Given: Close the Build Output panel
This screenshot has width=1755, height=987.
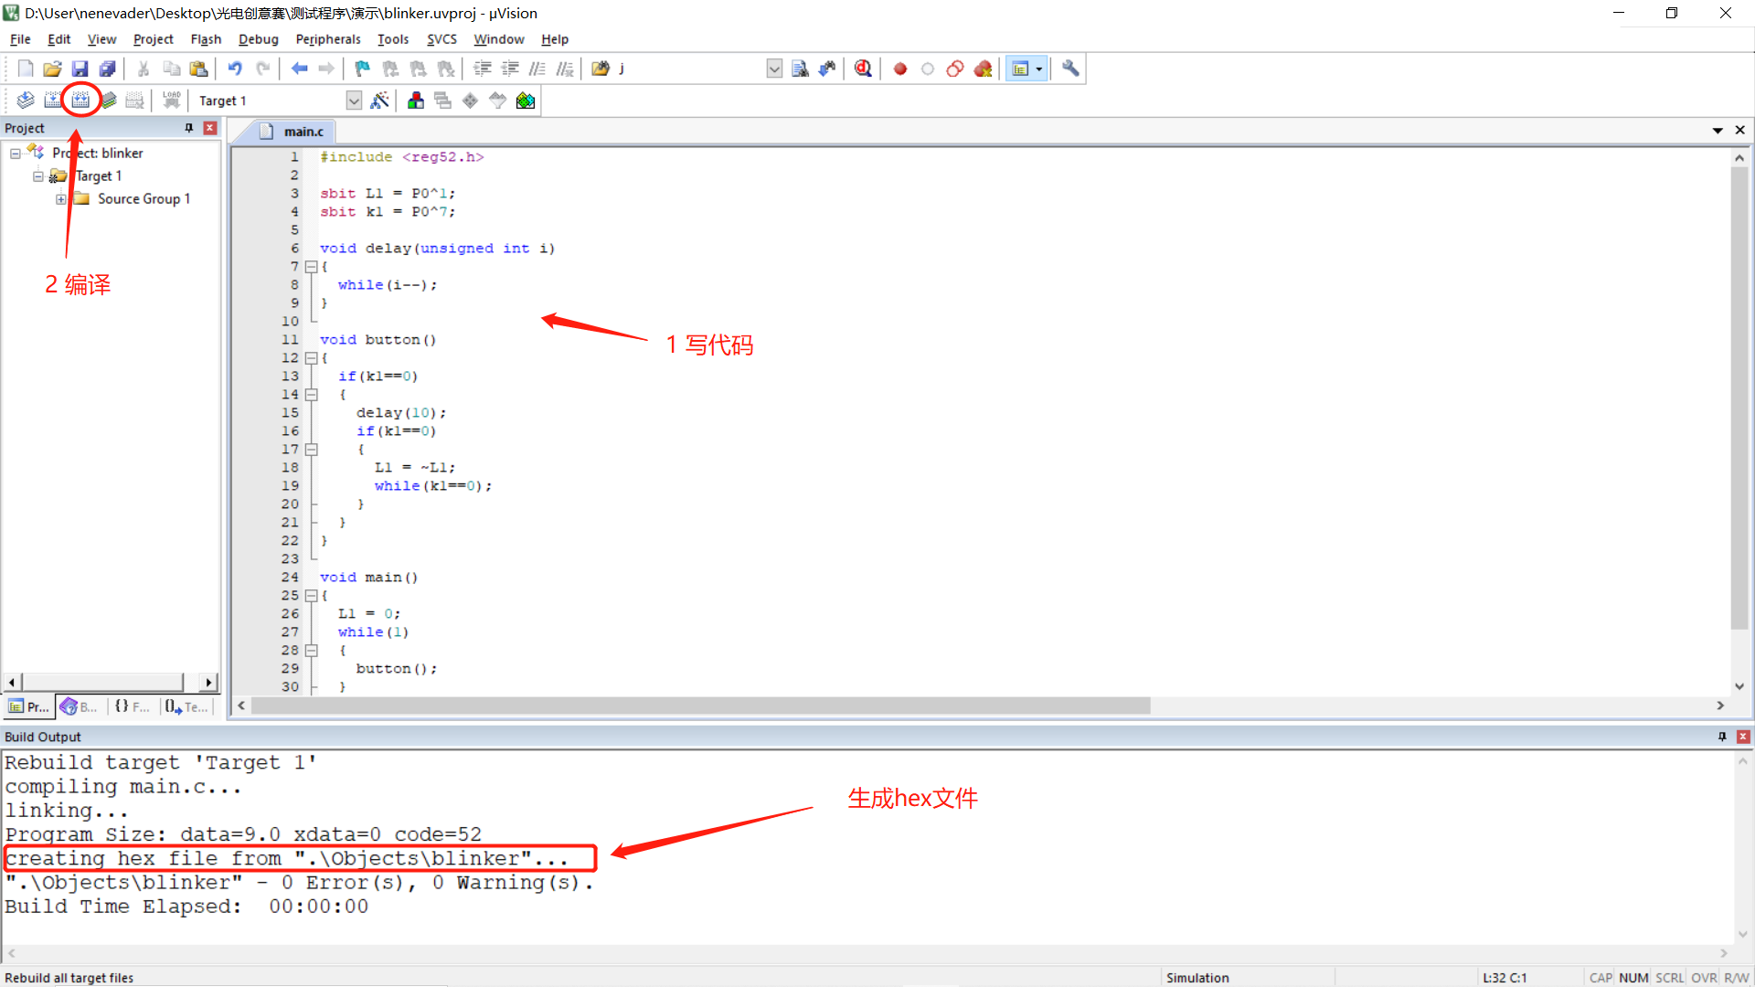Looking at the screenshot, I should point(1743,737).
